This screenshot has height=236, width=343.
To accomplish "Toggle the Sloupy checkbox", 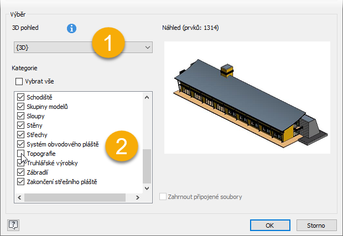I will tap(21, 116).
